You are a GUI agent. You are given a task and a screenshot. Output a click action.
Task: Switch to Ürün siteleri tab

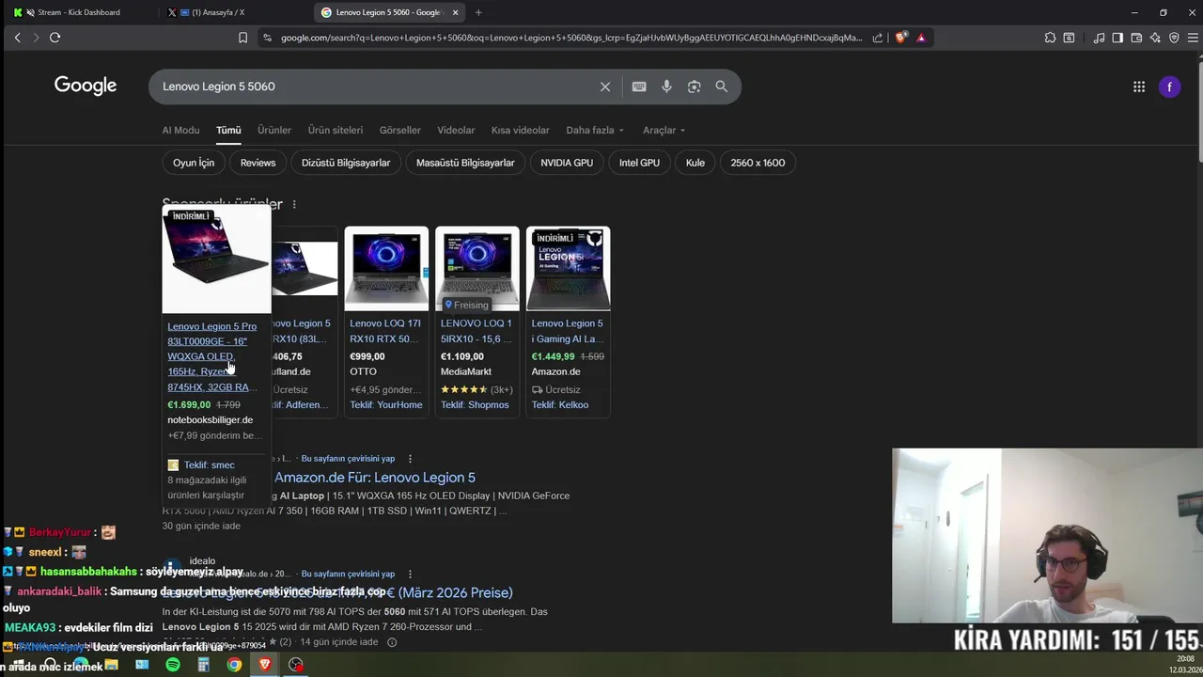point(336,130)
